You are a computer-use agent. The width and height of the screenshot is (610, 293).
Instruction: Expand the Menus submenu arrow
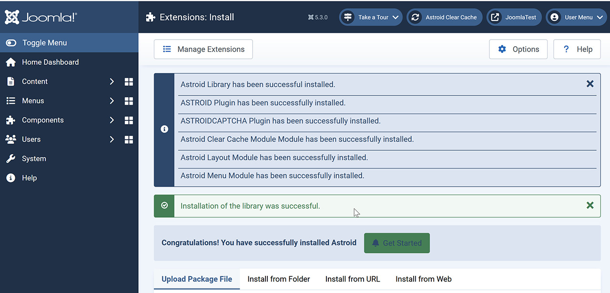coord(112,101)
